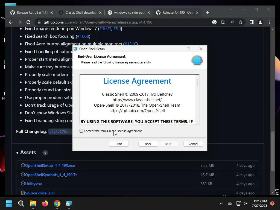Open network status tray icon
The height and width of the screenshot is (210, 280).
pos(238,203)
